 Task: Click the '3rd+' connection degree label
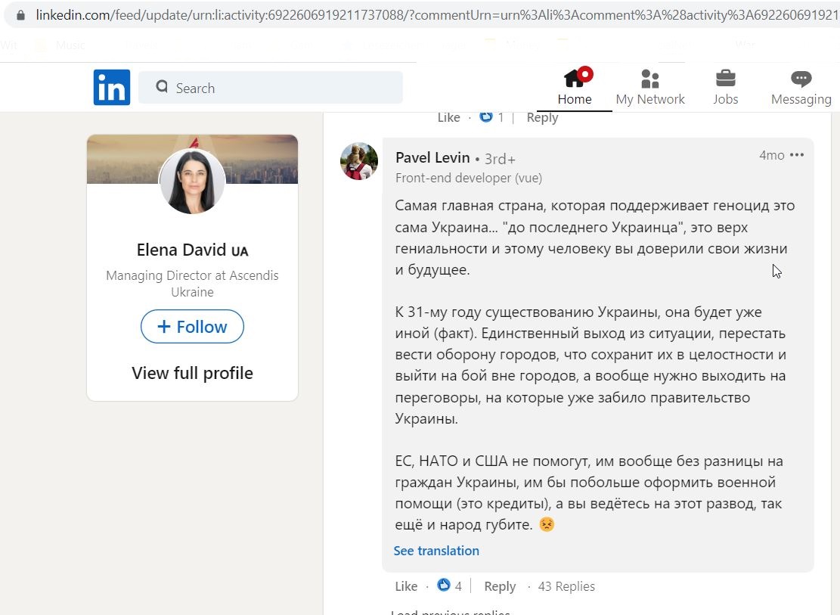tap(500, 159)
